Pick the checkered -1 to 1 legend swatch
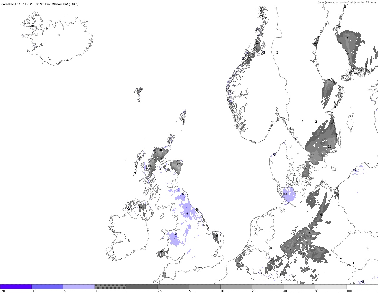The image size is (378, 293). pyautogui.click(x=110, y=286)
